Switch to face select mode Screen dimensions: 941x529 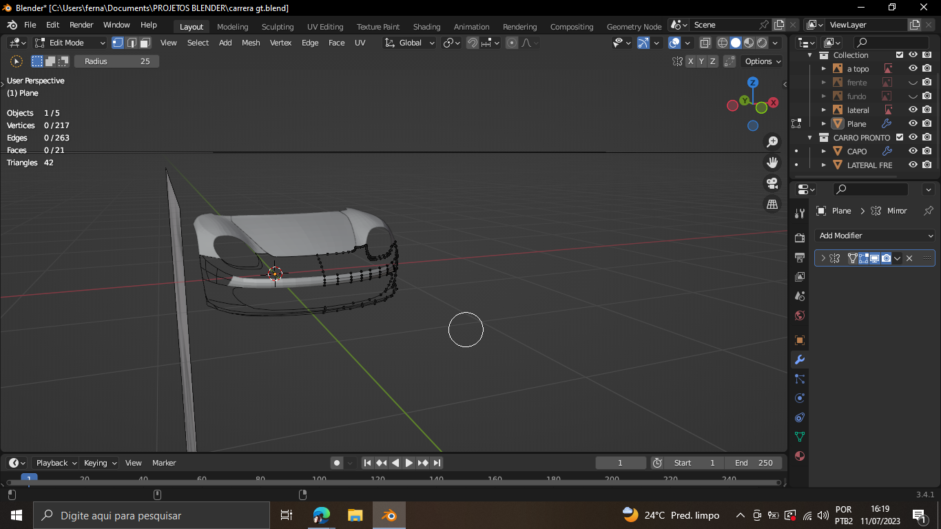click(x=145, y=43)
